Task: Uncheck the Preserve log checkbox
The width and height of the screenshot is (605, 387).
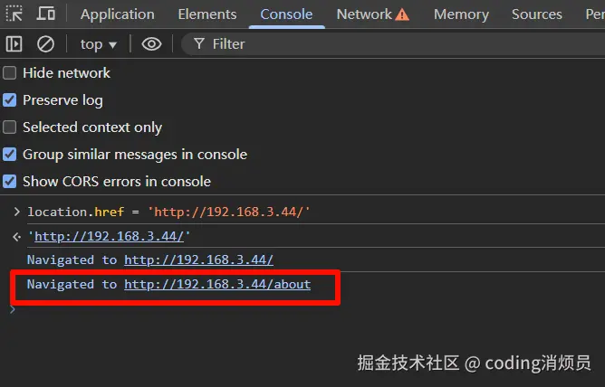Action: tap(10, 100)
